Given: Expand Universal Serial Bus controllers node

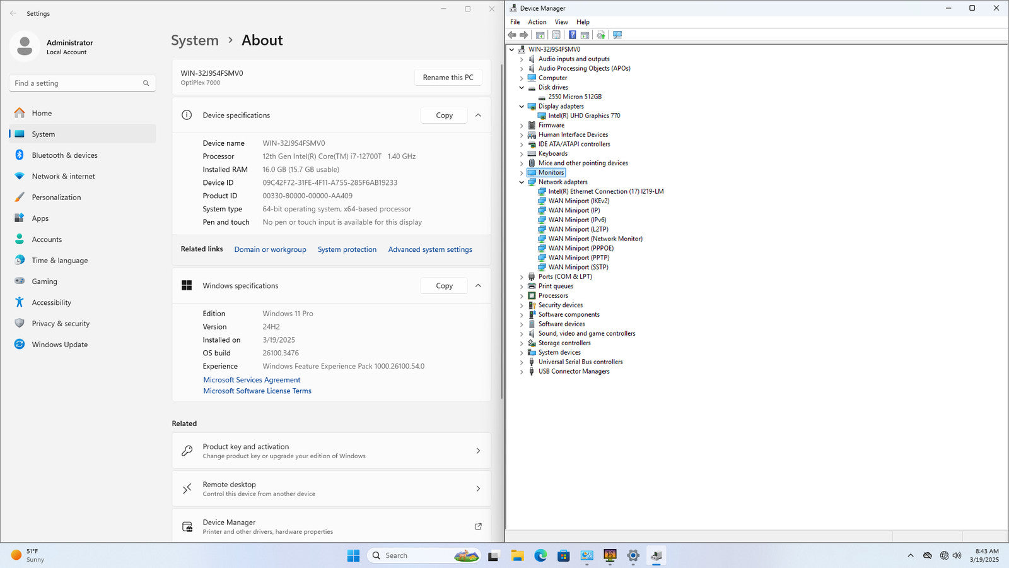Looking at the screenshot, I should 522,362.
